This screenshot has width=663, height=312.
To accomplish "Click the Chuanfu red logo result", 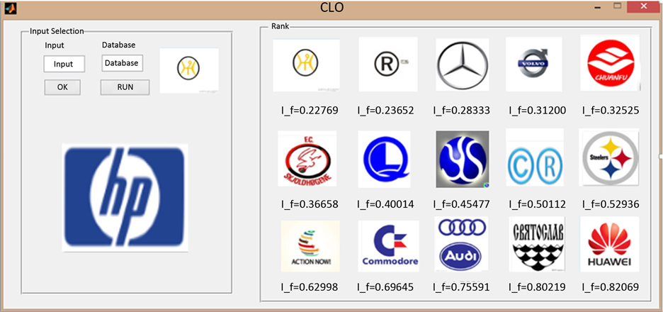I will coord(608,64).
